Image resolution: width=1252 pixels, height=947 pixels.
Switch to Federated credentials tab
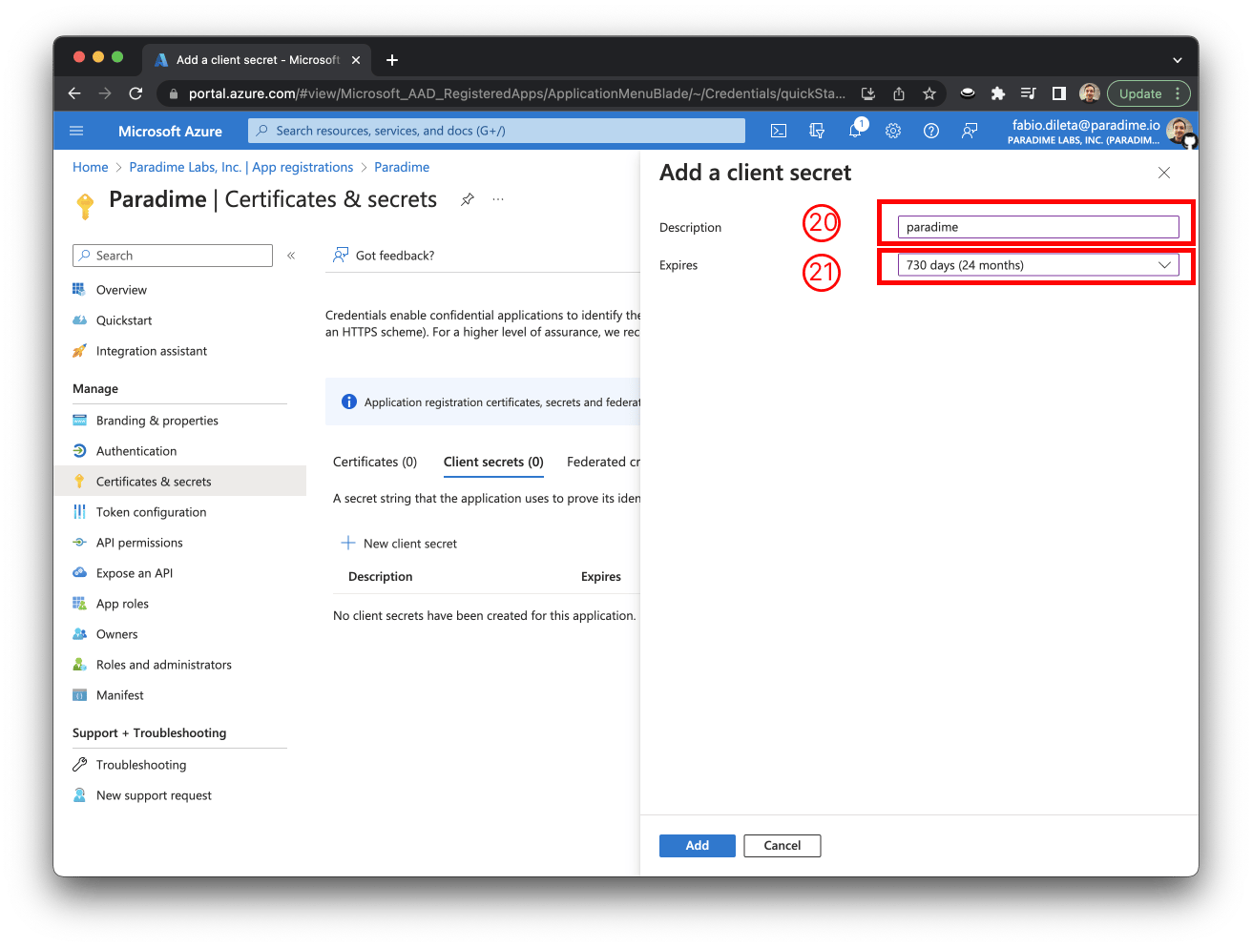(603, 462)
